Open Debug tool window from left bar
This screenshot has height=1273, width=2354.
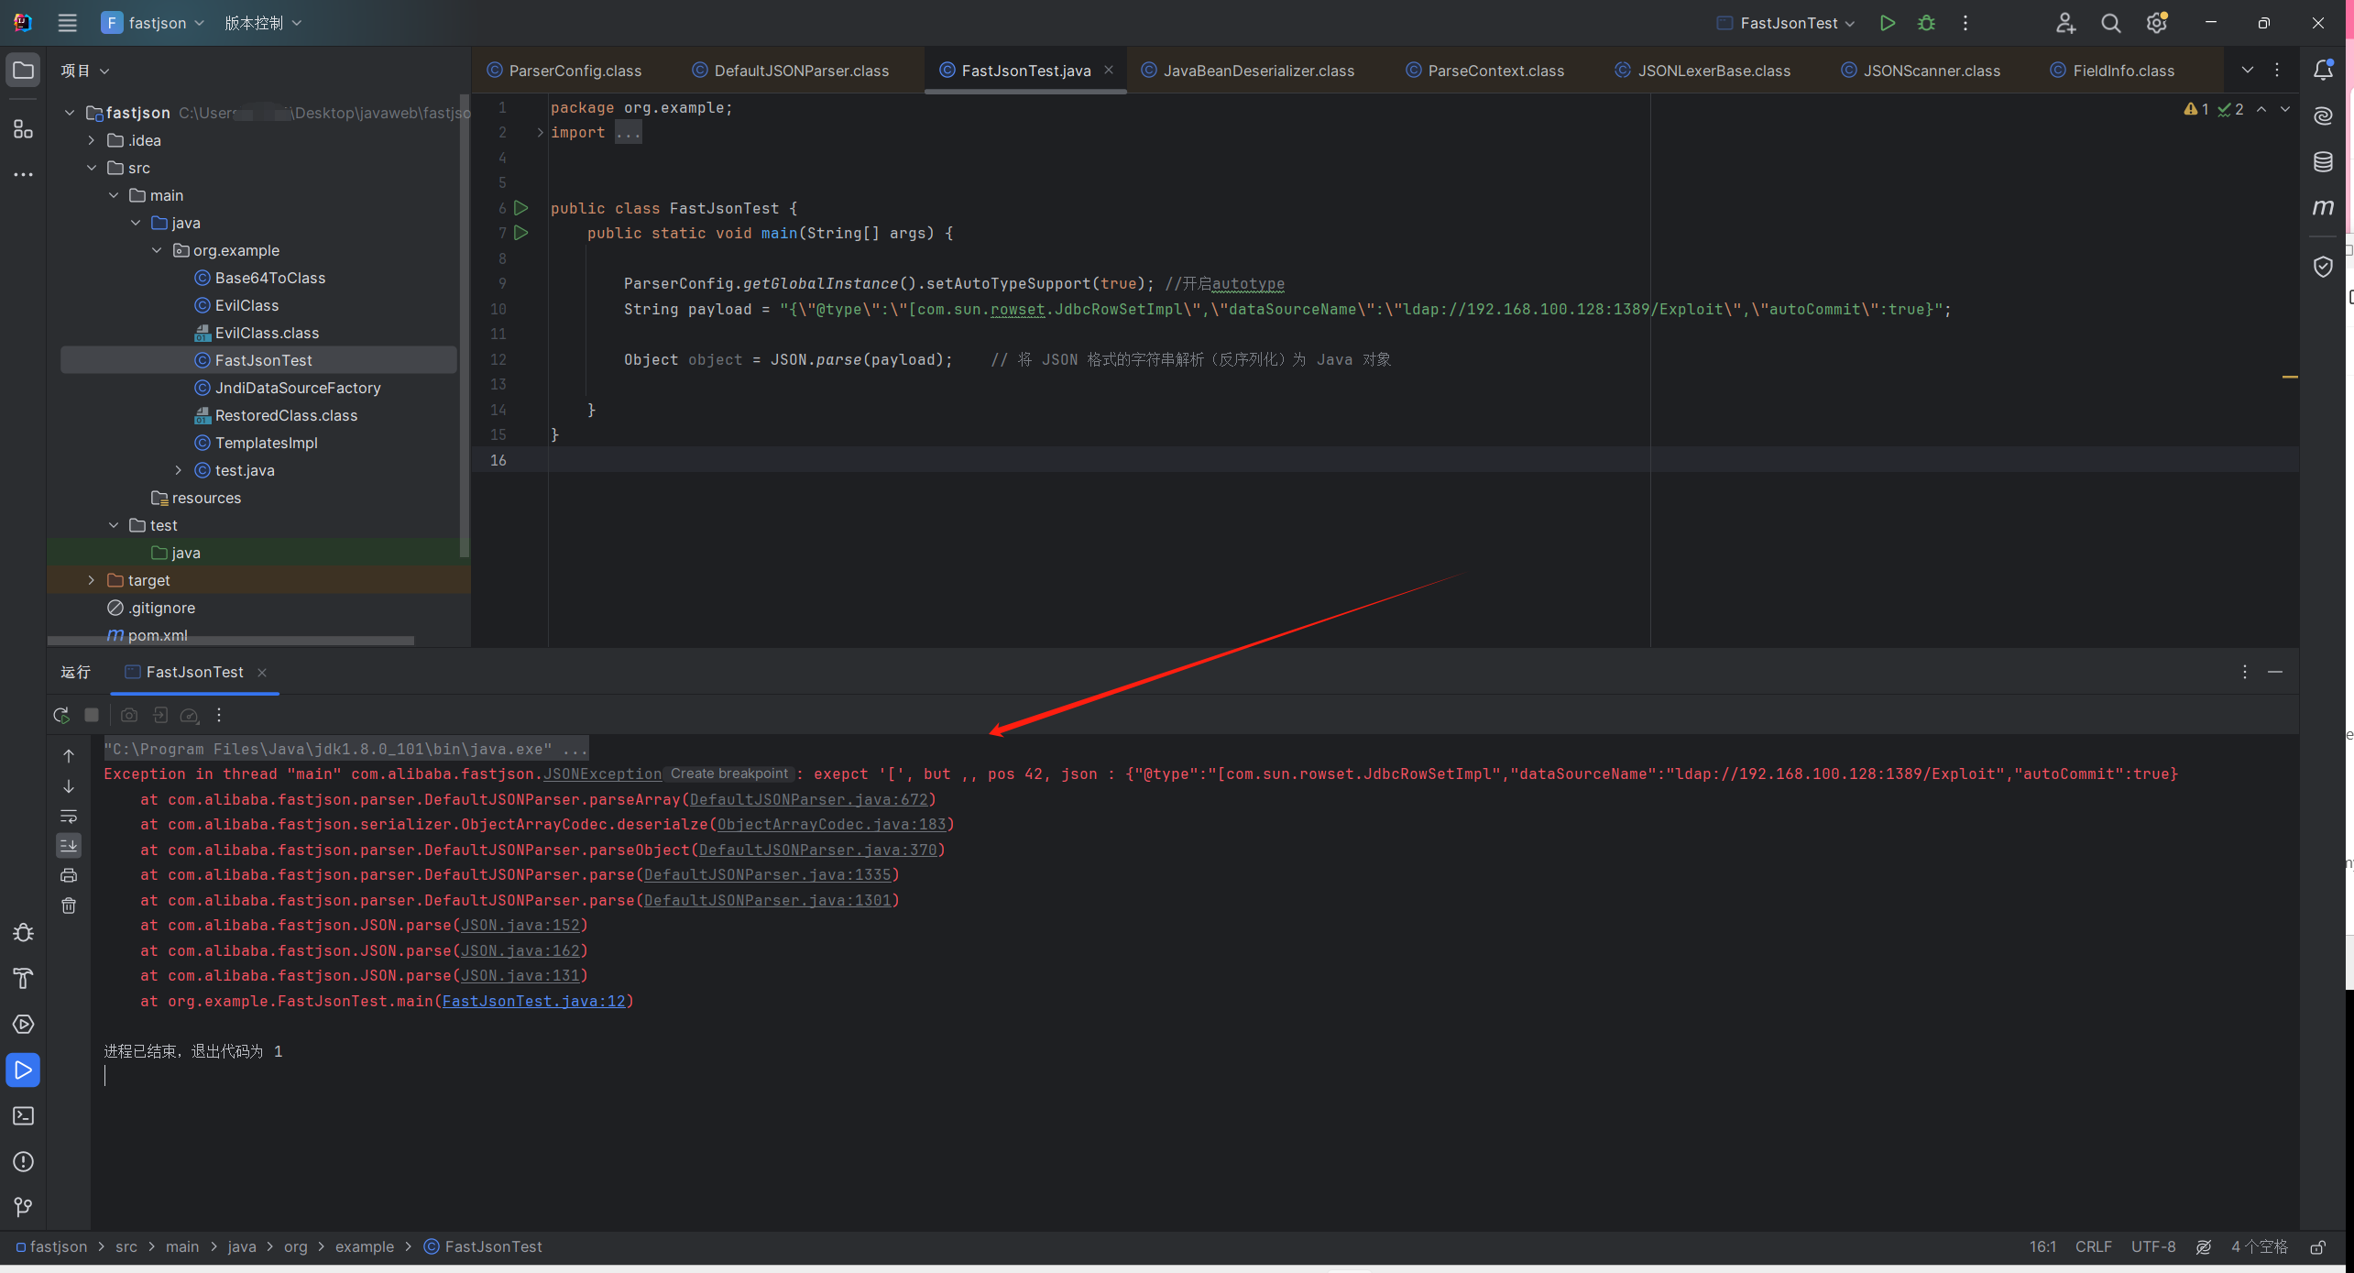point(23,933)
